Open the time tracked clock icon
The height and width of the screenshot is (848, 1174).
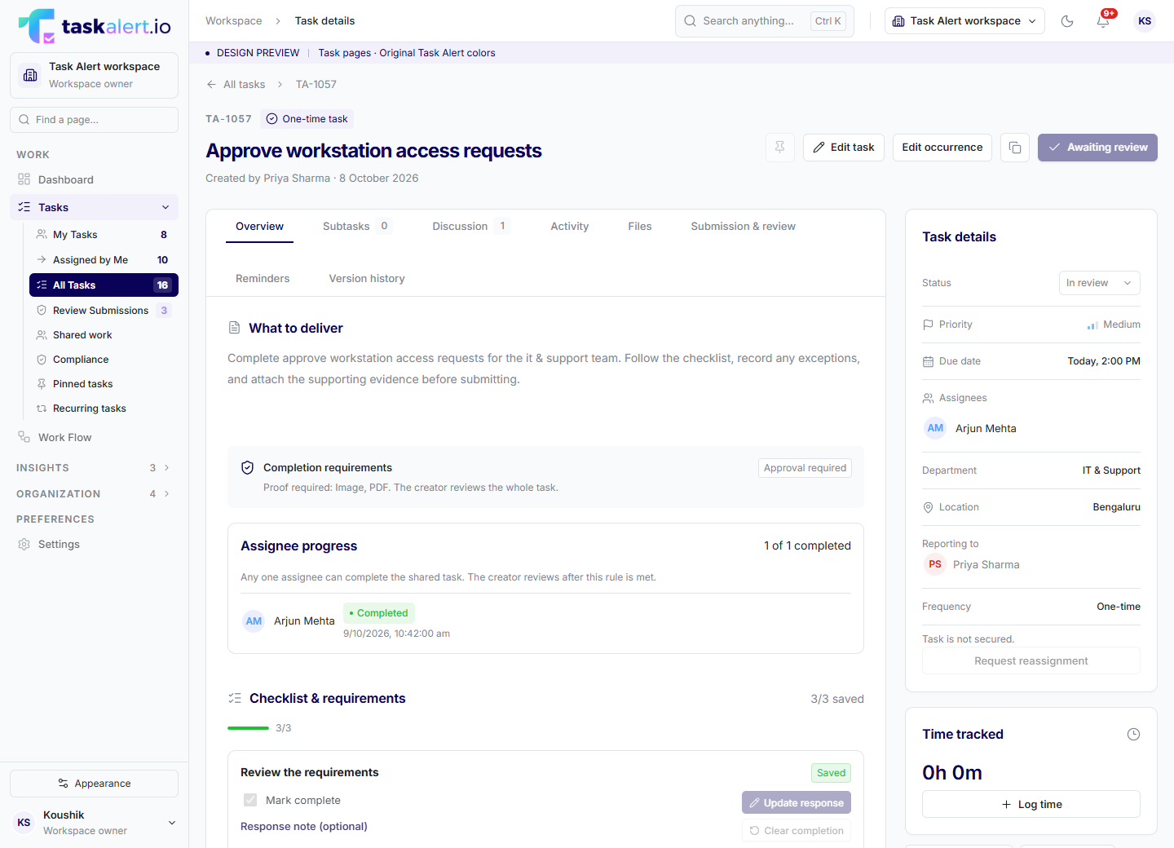click(1133, 735)
